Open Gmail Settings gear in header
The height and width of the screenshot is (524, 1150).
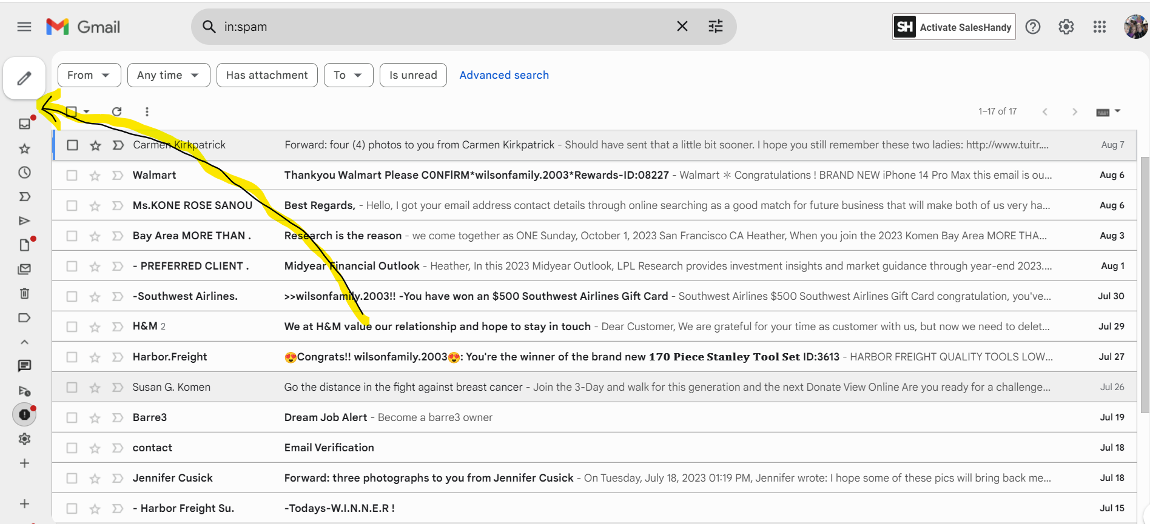(1066, 27)
